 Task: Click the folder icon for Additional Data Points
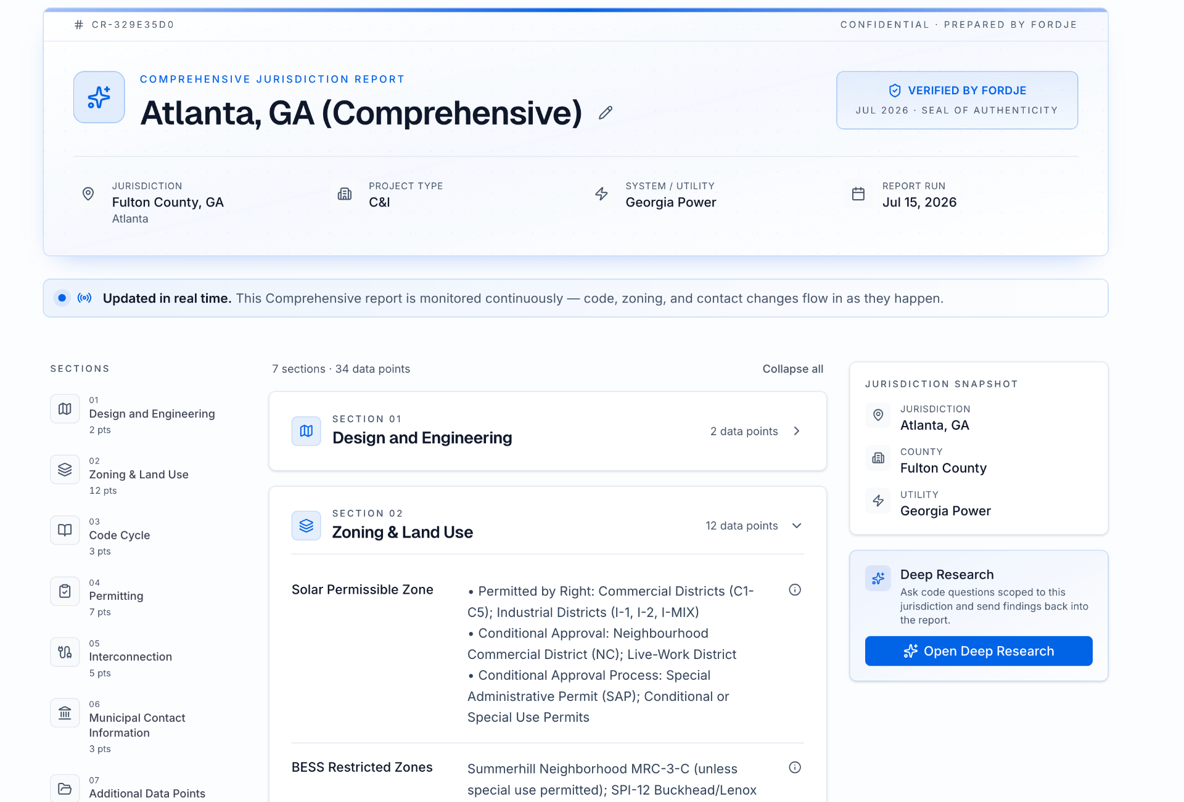[x=65, y=788]
